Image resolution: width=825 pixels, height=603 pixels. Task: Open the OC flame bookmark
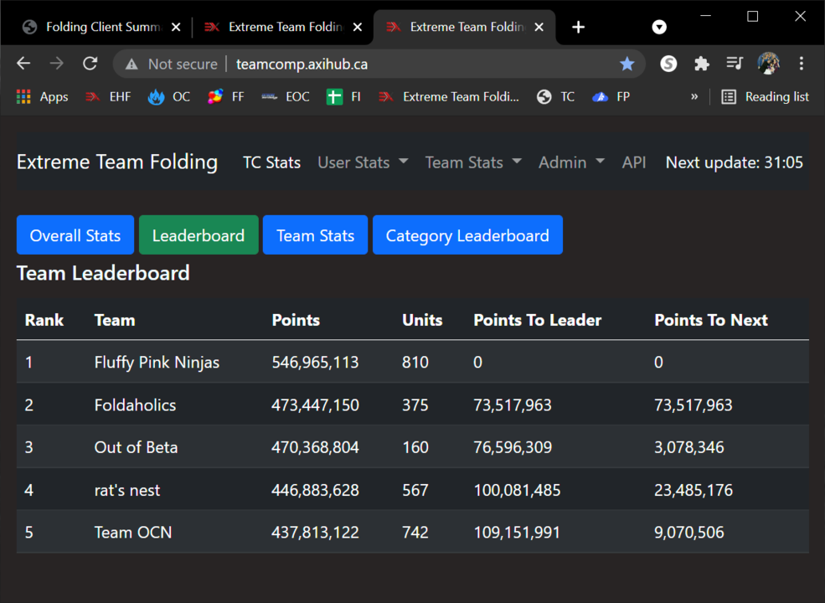[x=157, y=97]
